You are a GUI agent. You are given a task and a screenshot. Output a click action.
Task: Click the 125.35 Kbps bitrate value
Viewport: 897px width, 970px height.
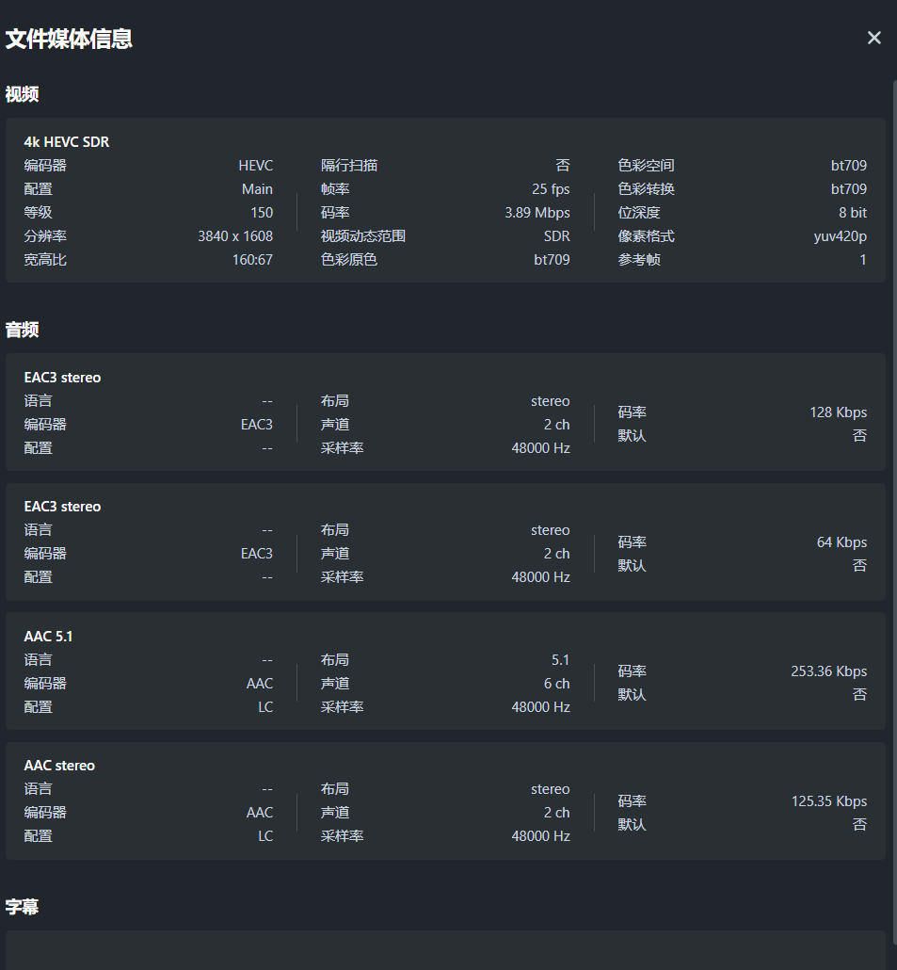(829, 801)
